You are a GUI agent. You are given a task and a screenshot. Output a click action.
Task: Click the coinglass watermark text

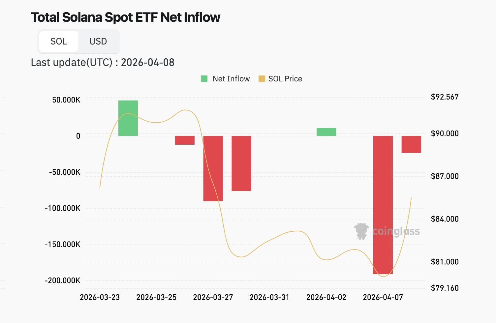click(x=396, y=231)
